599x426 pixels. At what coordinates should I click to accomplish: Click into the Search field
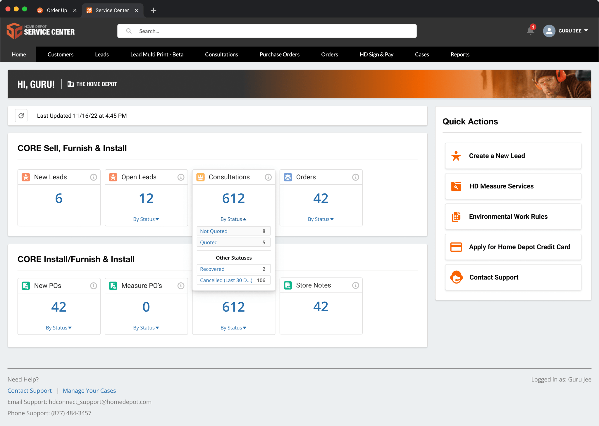pos(267,31)
